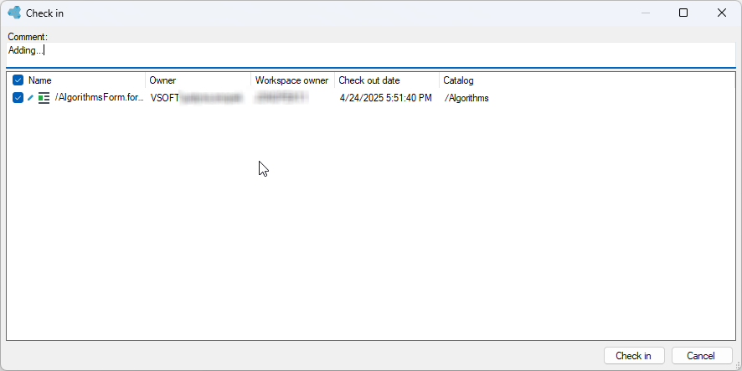Uncheck the AlgorithmsForm file row checkbox
The width and height of the screenshot is (742, 371).
click(18, 98)
